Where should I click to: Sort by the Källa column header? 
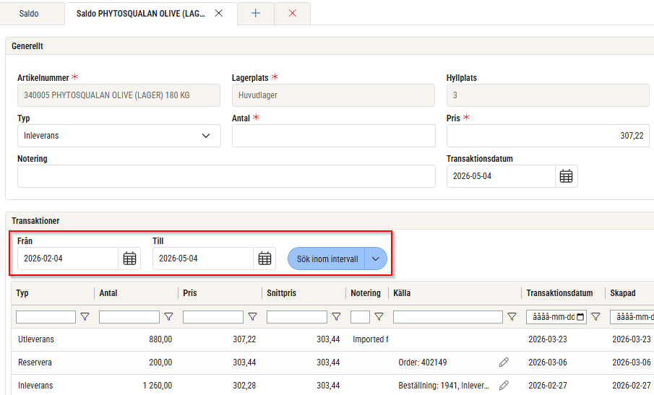tap(402, 293)
